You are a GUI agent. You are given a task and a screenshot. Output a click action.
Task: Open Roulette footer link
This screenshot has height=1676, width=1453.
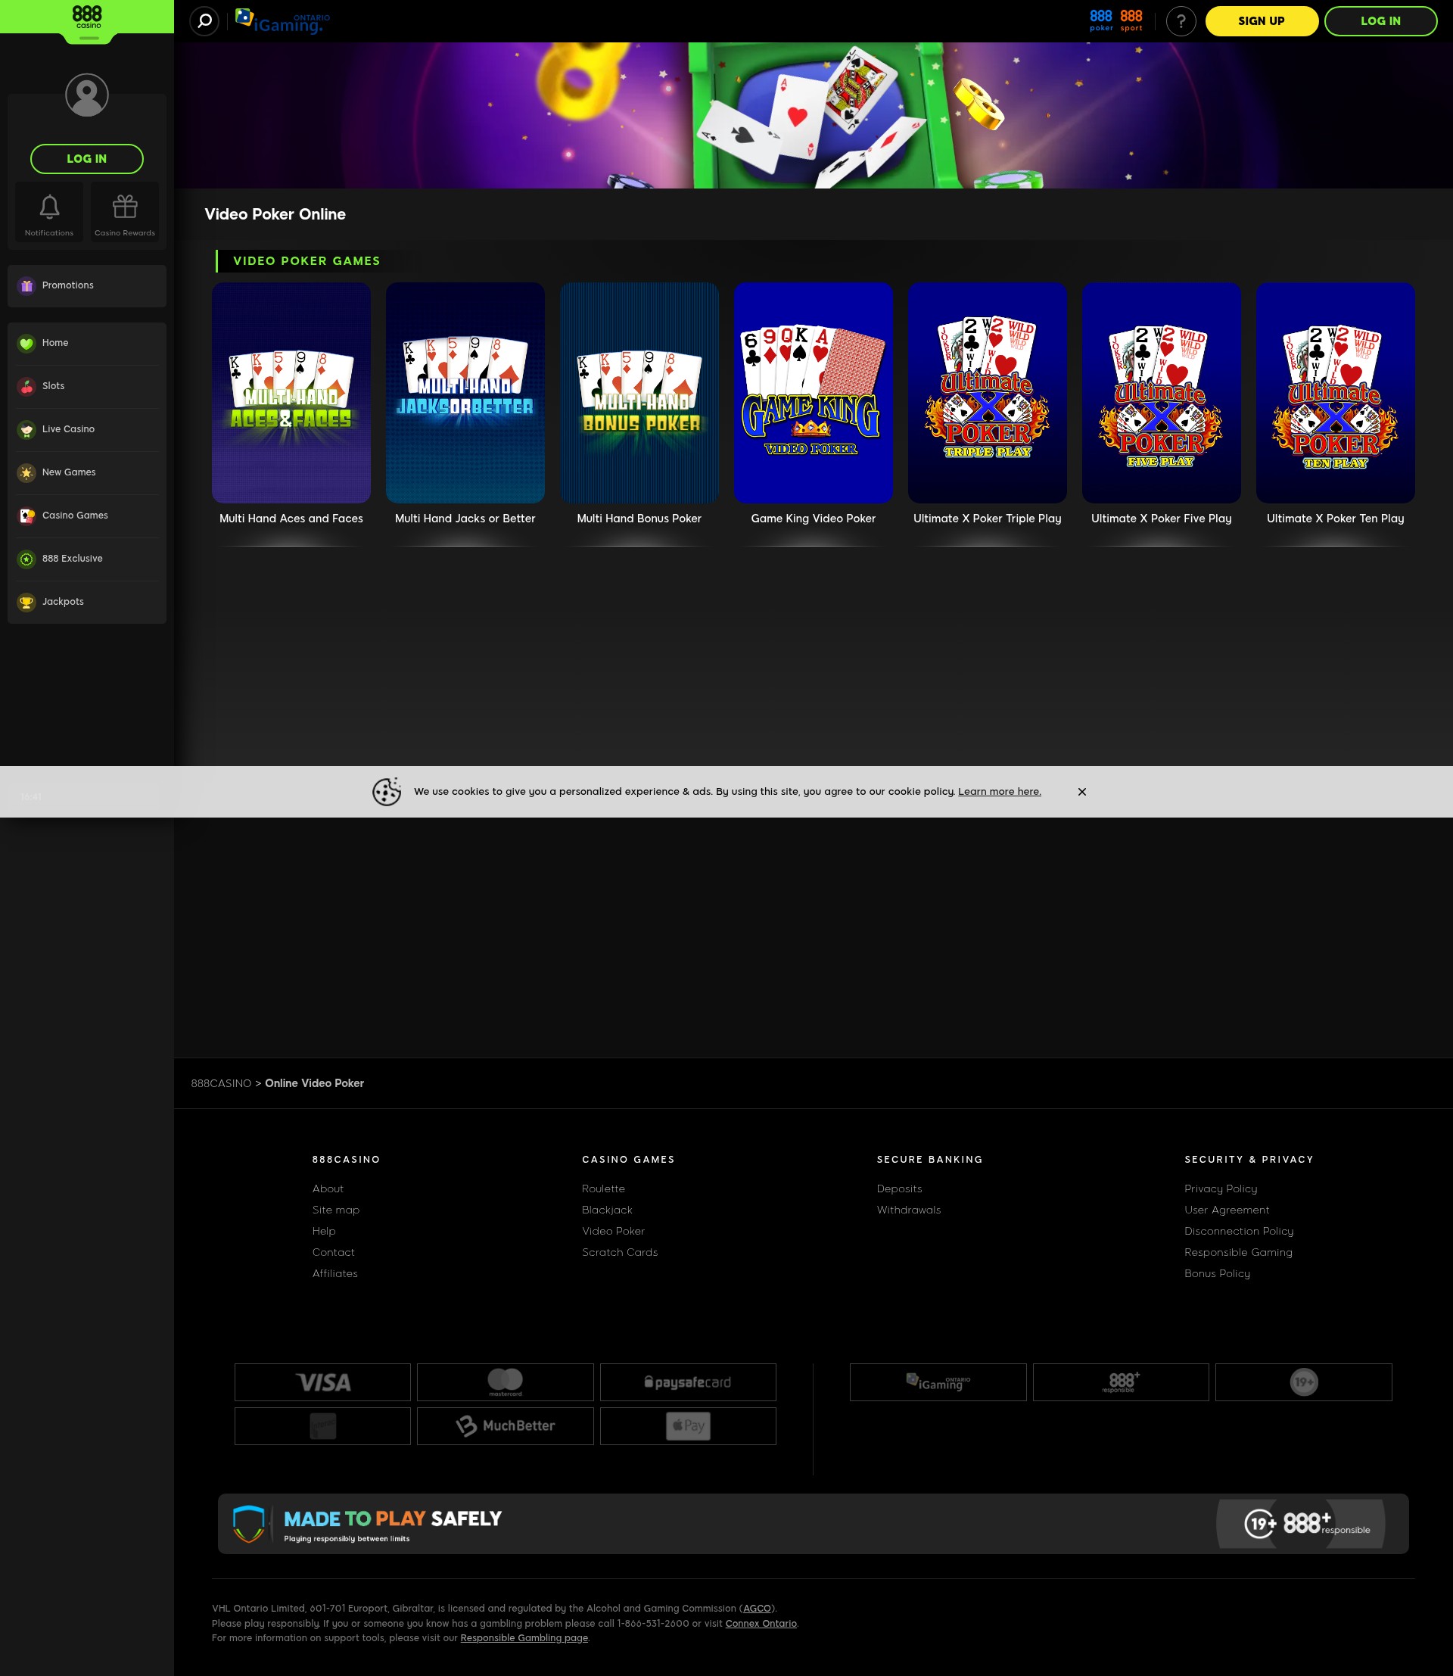(603, 1189)
